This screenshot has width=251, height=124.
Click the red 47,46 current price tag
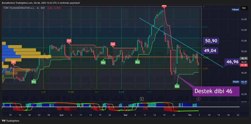point(243,65)
